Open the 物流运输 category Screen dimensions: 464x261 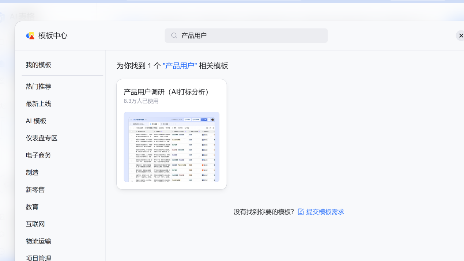coord(38,241)
